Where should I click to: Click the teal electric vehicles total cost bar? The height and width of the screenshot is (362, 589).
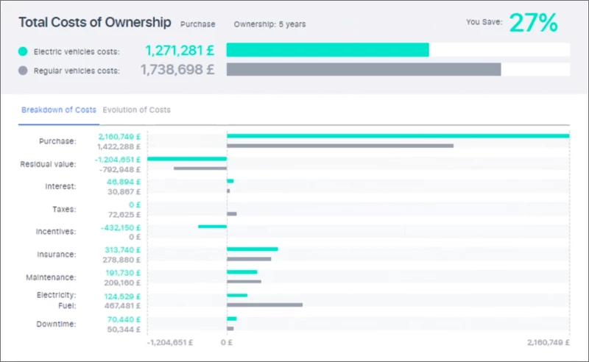tap(328, 50)
